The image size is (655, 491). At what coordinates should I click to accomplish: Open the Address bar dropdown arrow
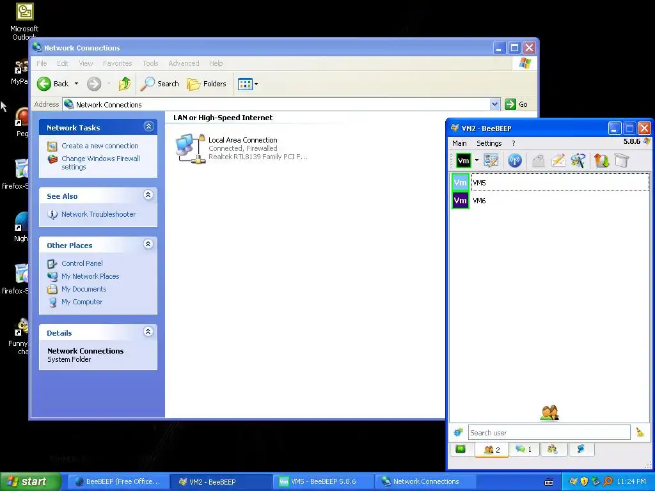point(494,104)
